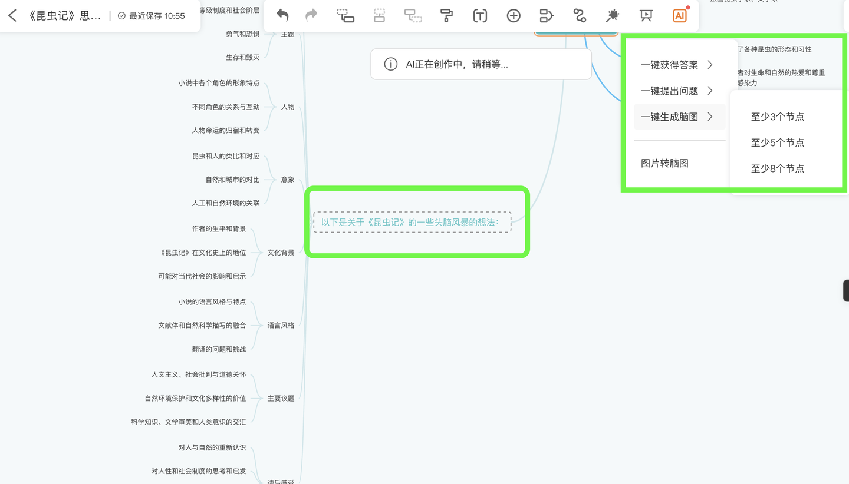Screen dimensions: 849x484
Task: Click the dark side panel handle
Action: pyautogui.click(x=846, y=291)
